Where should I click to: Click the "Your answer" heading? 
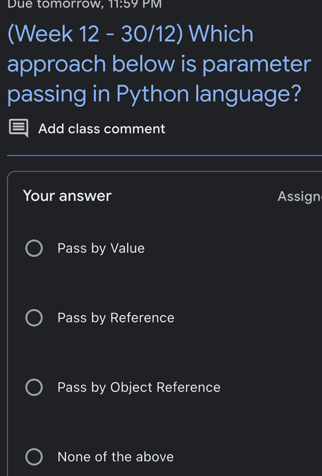[67, 196]
